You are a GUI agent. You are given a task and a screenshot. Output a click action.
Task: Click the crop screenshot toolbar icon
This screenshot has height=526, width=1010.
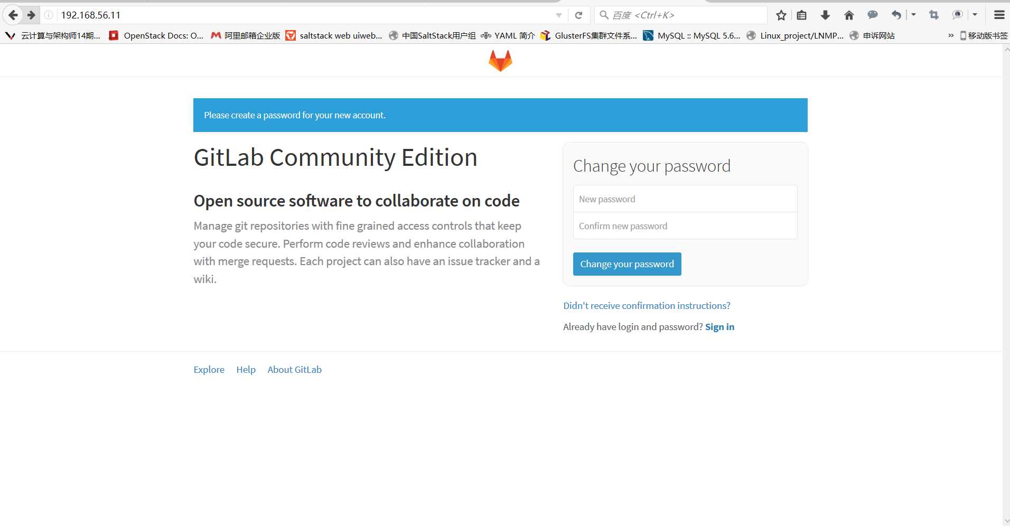pyautogui.click(x=934, y=15)
